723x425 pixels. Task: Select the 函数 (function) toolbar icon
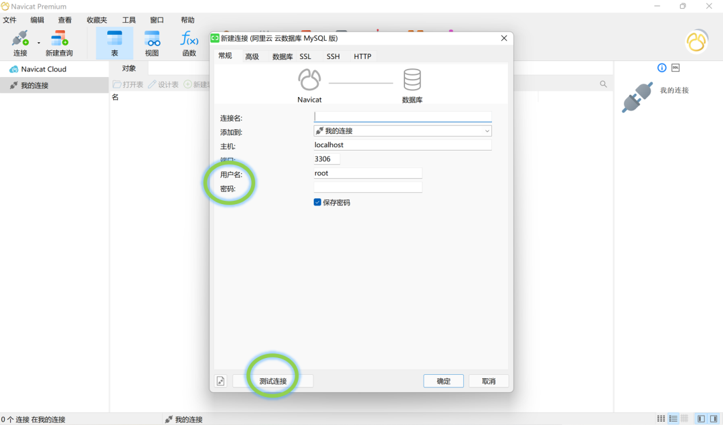(x=189, y=44)
